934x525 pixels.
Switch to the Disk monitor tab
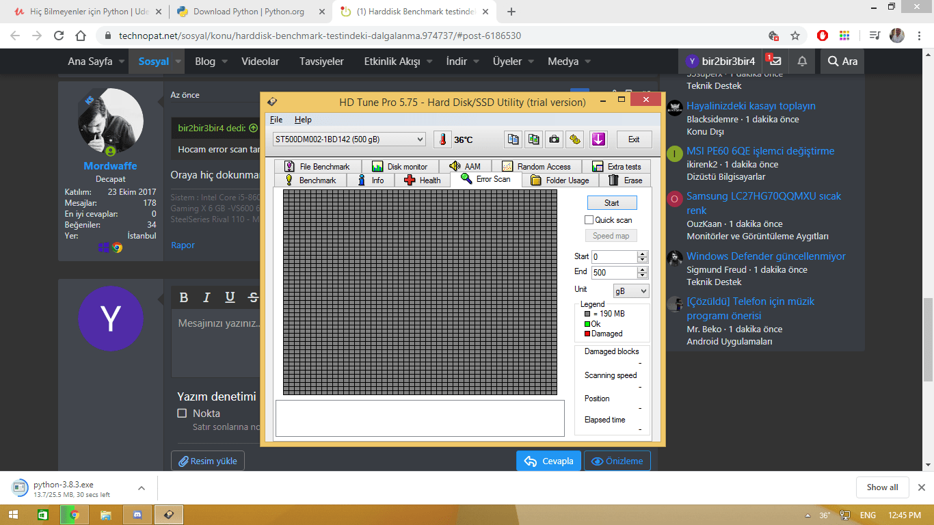tap(400, 166)
